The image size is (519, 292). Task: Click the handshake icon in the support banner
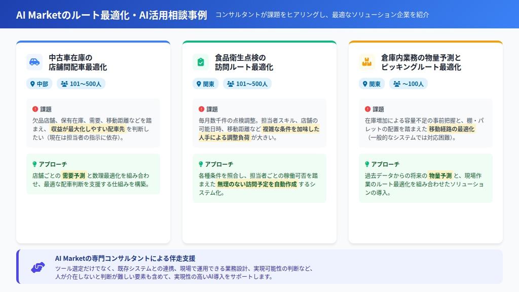(x=38, y=267)
